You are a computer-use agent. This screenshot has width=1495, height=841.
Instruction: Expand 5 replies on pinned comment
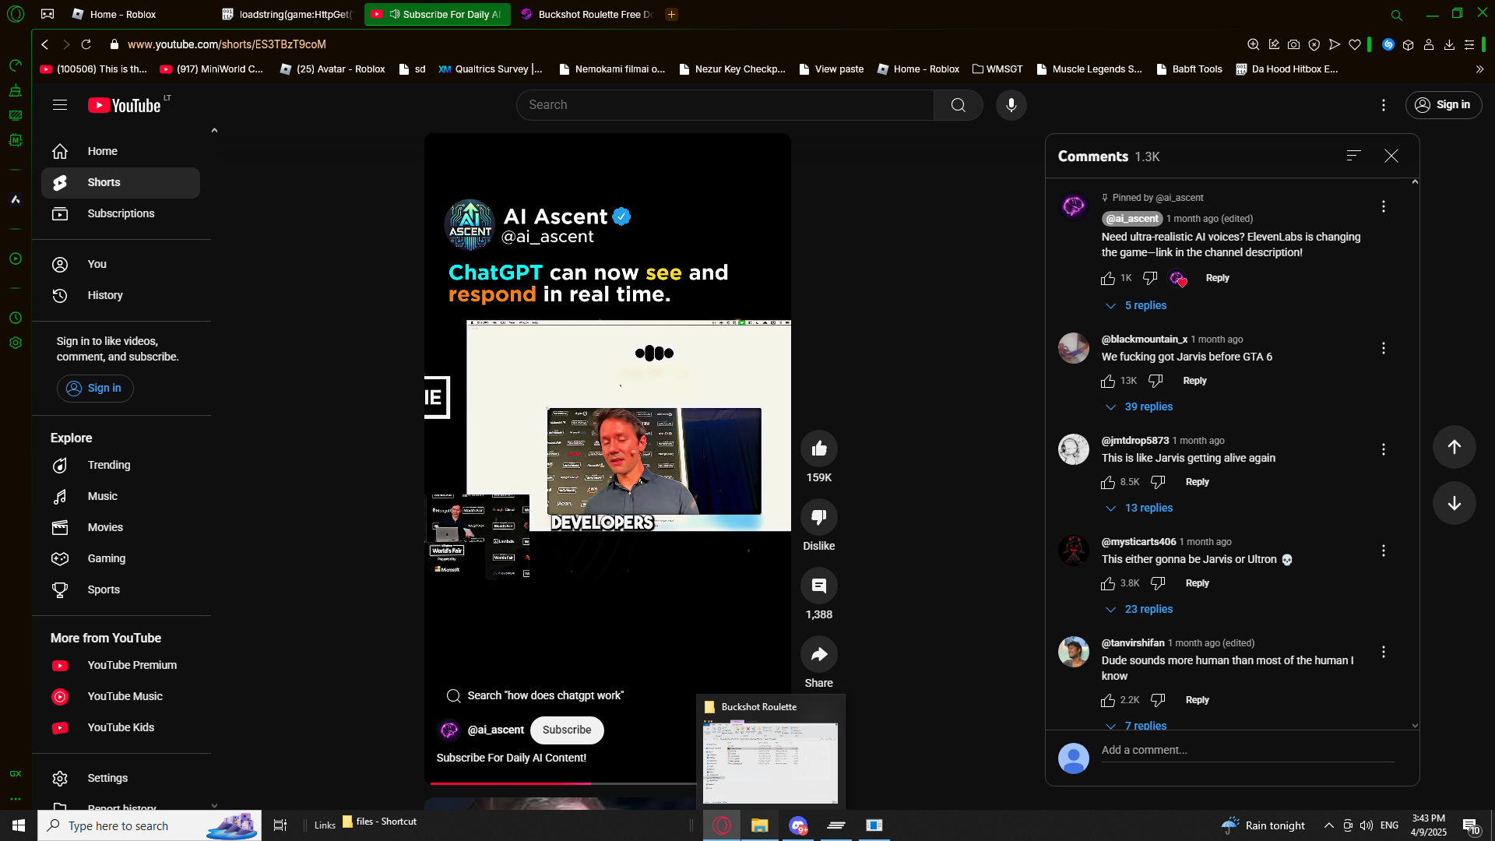point(1136,305)
